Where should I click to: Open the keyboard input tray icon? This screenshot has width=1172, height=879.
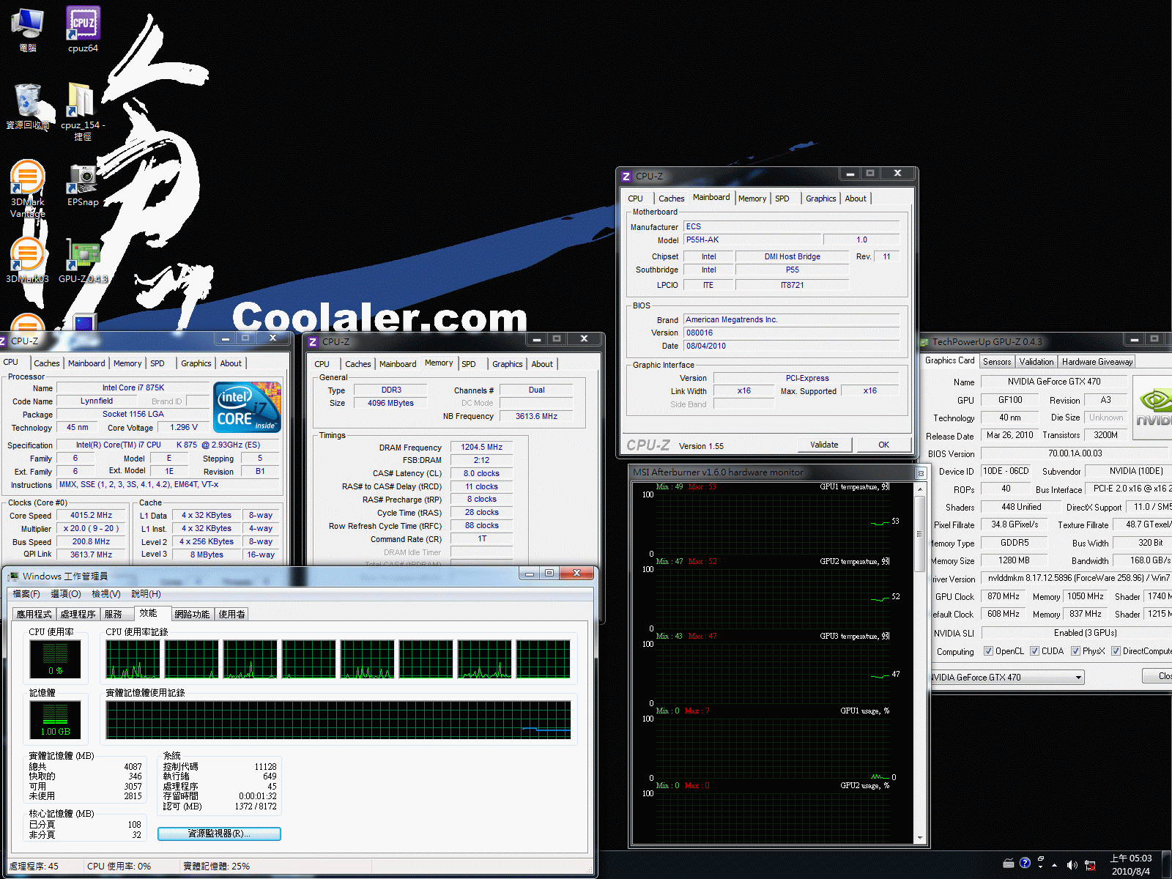(1009, 864)
